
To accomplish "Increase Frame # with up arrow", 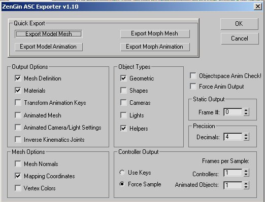I will coord(246,110).
